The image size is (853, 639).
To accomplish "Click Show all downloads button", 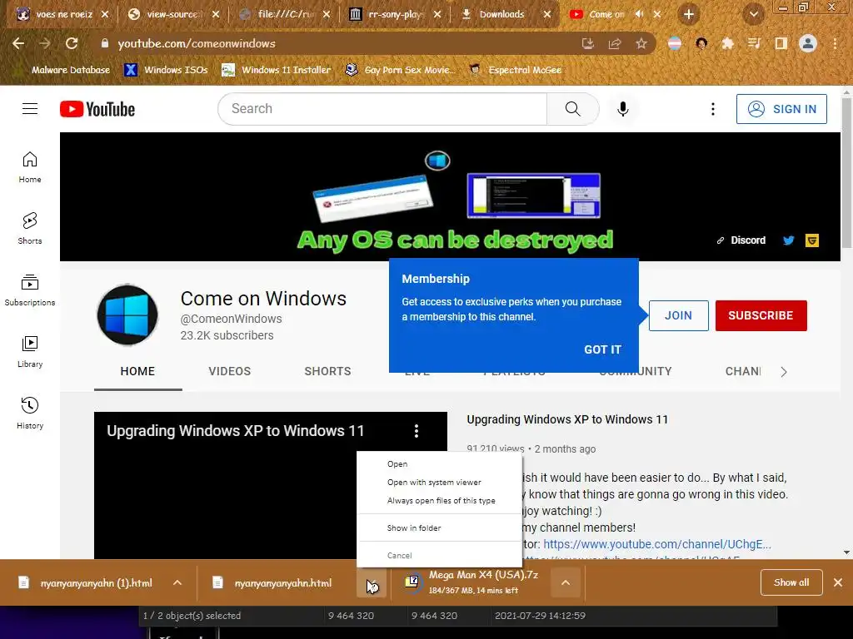I will click(x=791, y=582).
